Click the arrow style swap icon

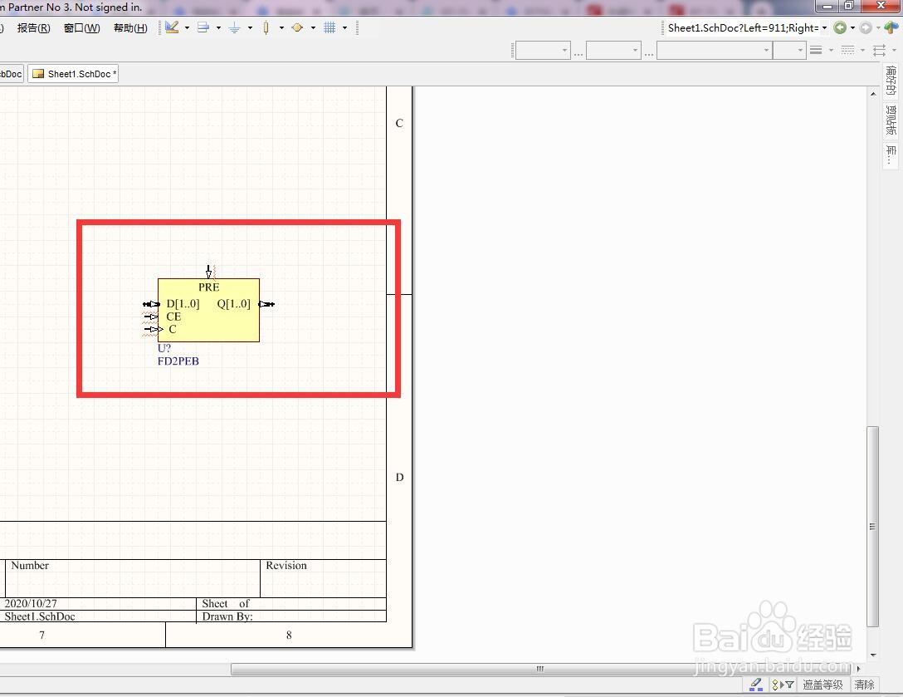(x=879, y=50)
